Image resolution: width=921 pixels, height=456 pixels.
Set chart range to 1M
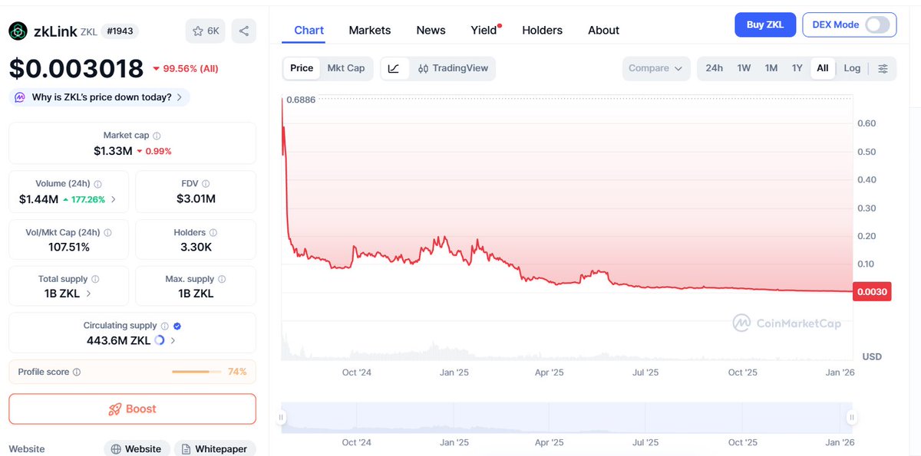pyautogui.click(x=771, y=68)
